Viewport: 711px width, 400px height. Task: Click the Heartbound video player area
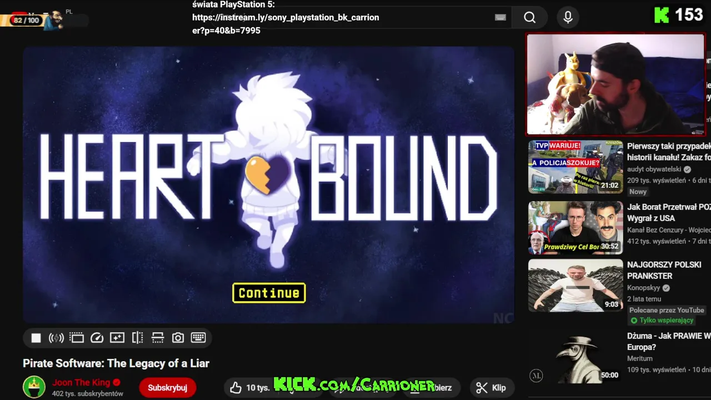tap(268, 184)
